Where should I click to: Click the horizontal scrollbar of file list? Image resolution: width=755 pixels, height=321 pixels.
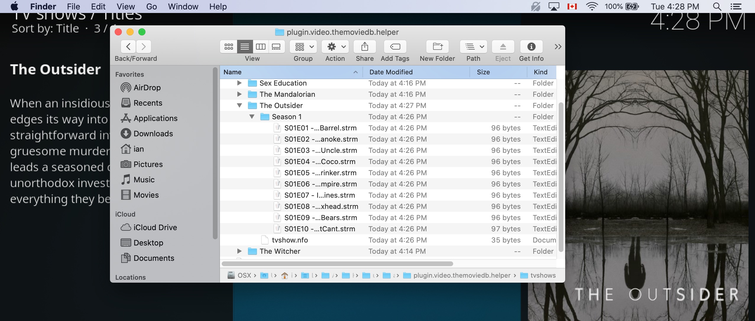point(337,263)
